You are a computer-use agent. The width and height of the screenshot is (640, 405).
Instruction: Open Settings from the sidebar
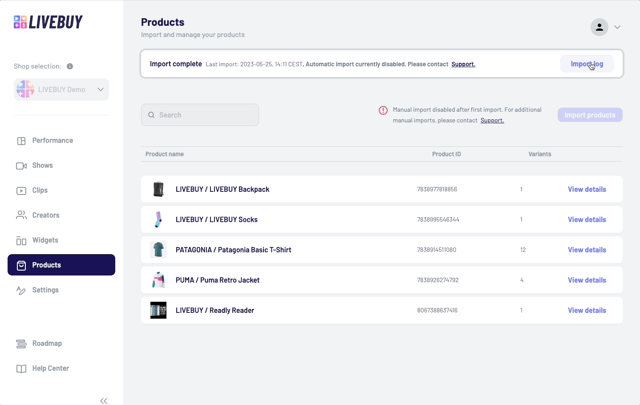[45, 290]
